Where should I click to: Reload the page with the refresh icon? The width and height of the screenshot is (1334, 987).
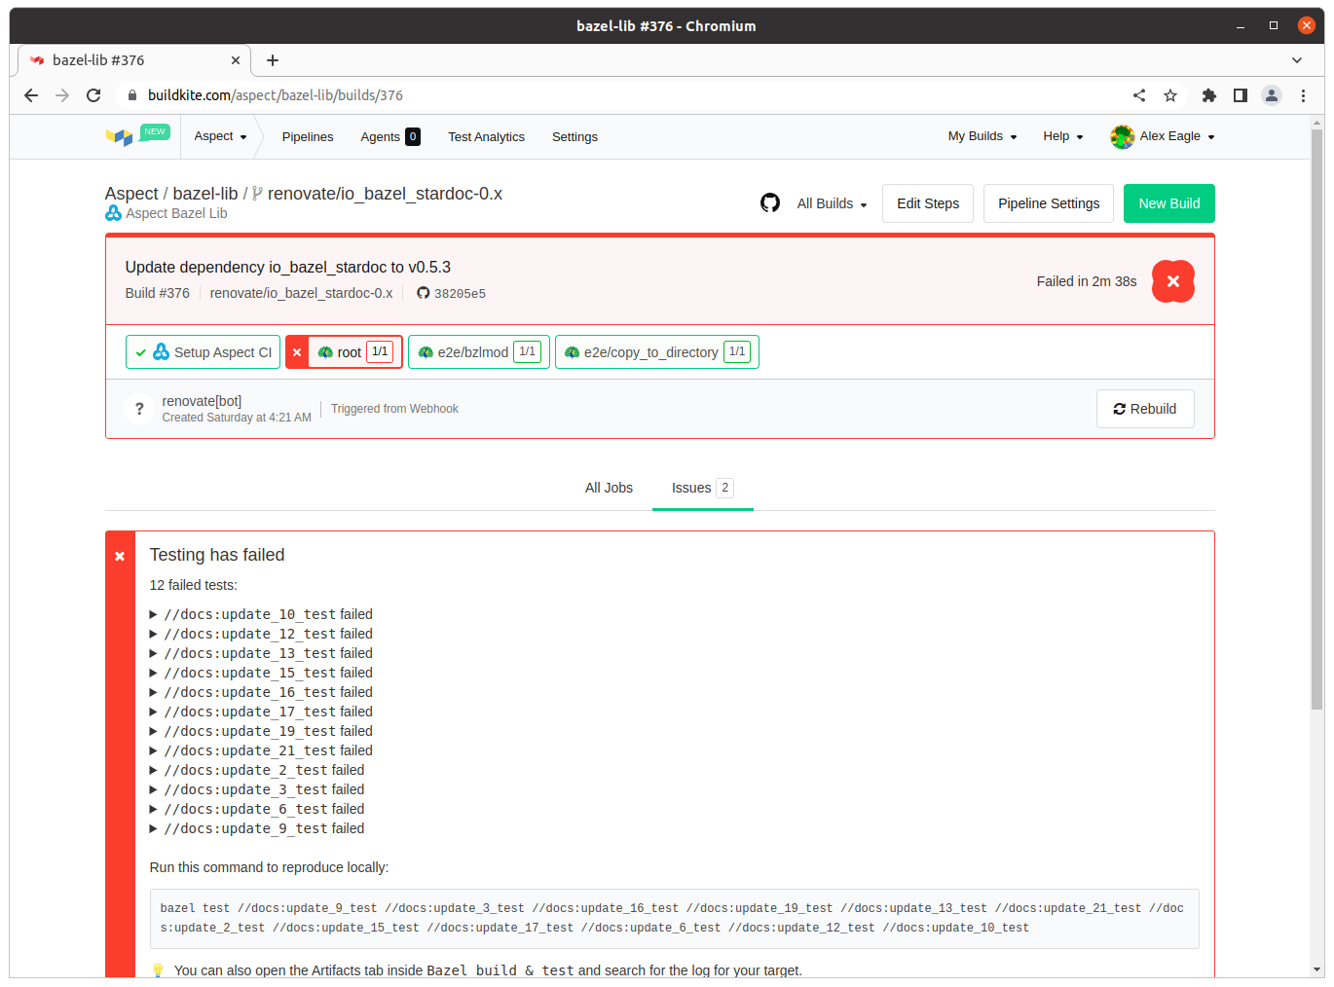(93, 95)
